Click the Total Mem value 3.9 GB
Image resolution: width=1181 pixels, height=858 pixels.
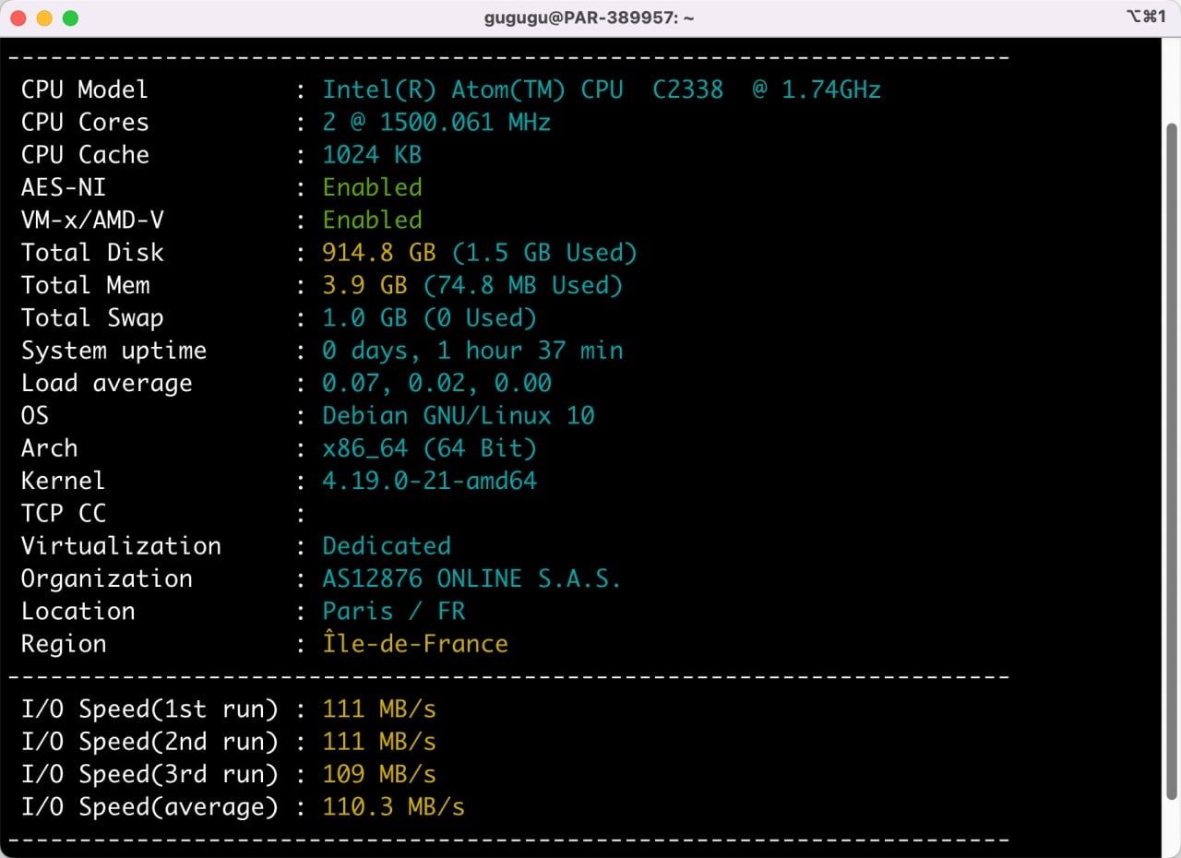[364, 286]
